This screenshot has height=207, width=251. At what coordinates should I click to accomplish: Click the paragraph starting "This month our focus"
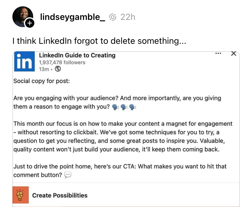click(123, 137)
